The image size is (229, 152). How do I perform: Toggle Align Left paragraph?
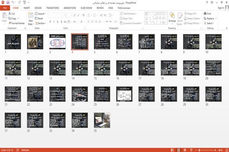pyautogui.click(x=89, y=22)
